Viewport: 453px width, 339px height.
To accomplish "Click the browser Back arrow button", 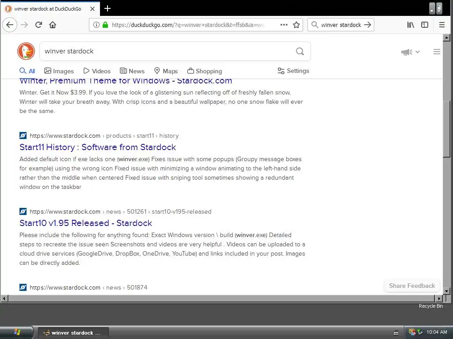I will pos(10,25).
